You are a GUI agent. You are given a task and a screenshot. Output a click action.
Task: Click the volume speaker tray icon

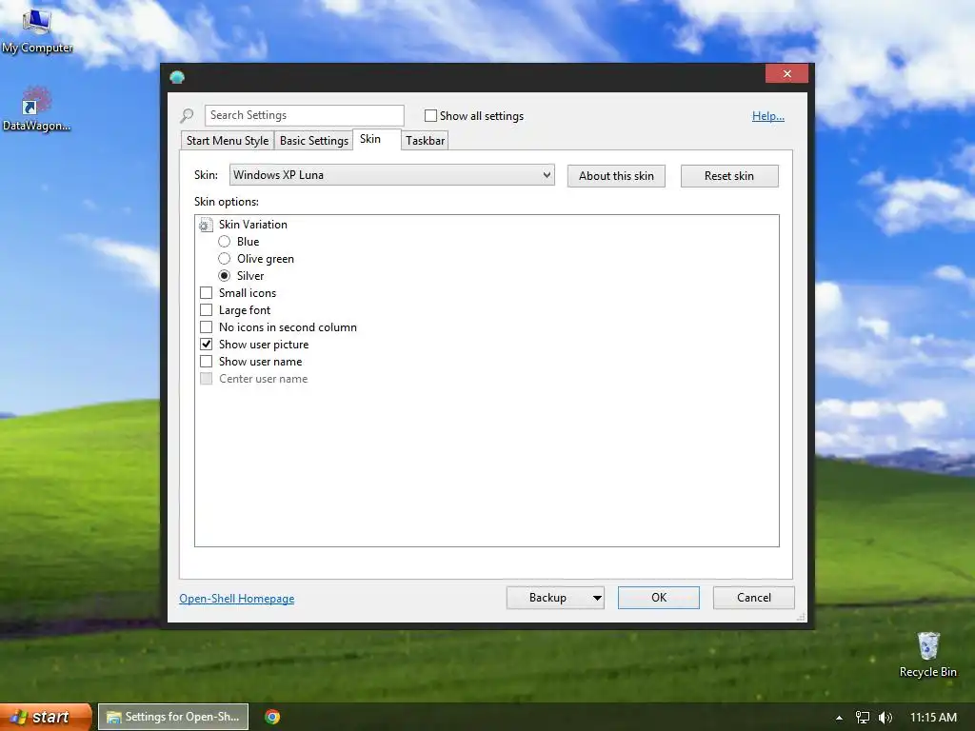885,718
